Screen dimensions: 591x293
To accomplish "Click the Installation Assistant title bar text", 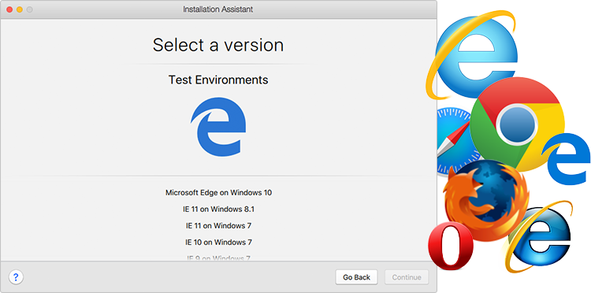I will pyautogui.click(x=217, y=9).
